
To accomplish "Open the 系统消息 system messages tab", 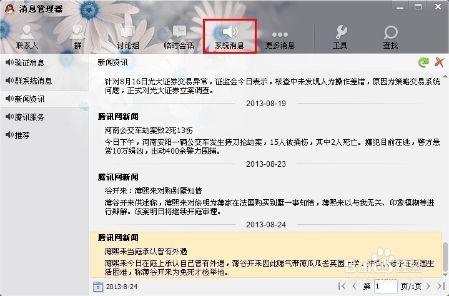I will (x=229, y=36).
